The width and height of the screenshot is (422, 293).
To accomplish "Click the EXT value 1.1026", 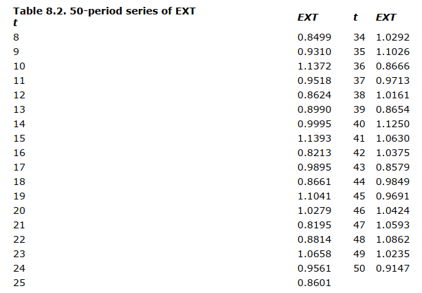I will click(390, 51).
